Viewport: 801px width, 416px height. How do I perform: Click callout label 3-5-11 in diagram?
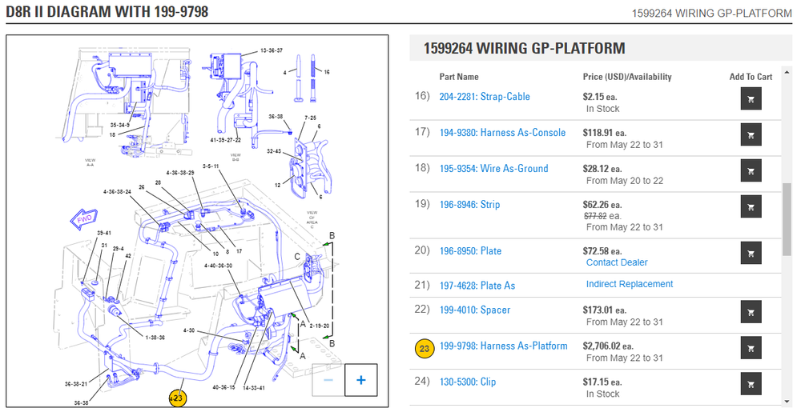coord(211,166)
